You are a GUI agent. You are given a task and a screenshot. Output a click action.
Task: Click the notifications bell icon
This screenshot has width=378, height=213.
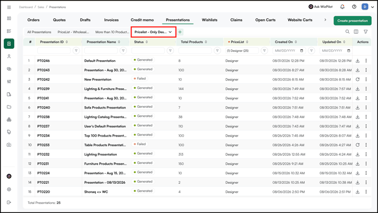pos(342,7)
